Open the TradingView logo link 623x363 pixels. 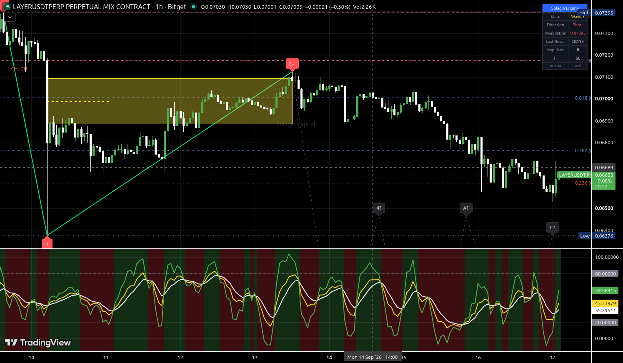pos(38,343)
